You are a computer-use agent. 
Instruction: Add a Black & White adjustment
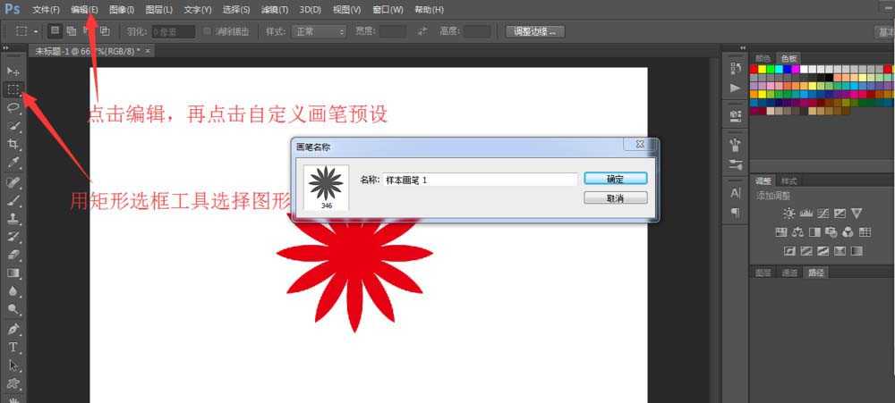814,232
